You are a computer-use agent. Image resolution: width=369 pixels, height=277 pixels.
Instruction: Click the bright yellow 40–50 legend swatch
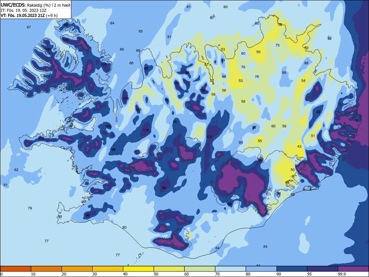click(138, 269)
